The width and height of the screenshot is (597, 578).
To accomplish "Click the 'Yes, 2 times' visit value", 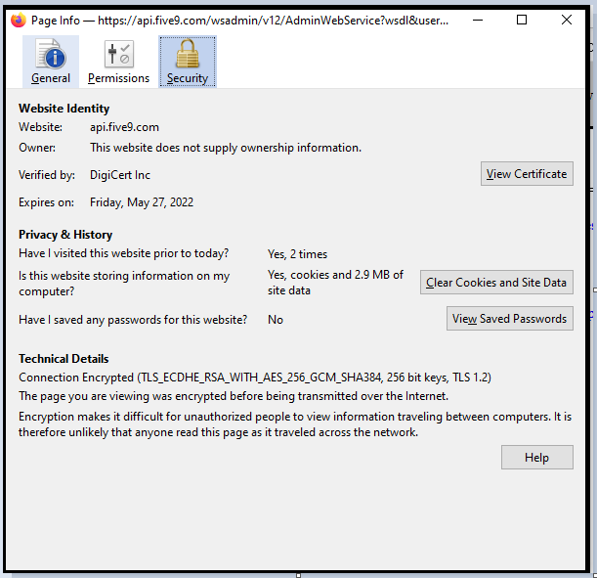I will 297,254.
